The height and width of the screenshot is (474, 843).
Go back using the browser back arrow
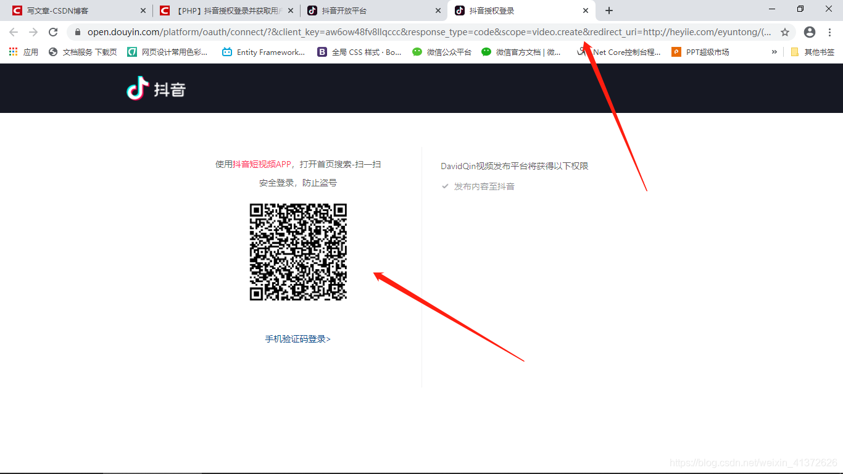click(x=14, y=32)
